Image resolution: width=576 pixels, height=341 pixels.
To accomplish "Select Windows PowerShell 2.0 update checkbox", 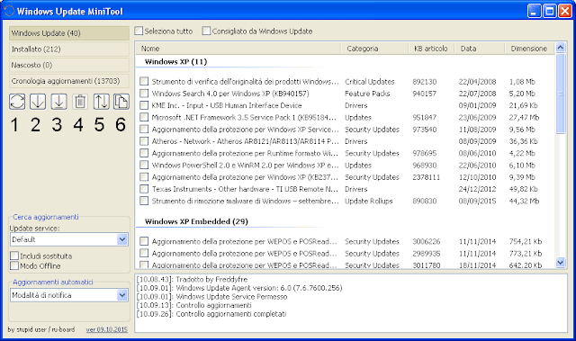I will pyautogui.click(x=144, y=166).
